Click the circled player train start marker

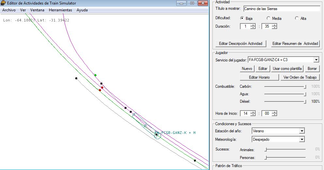pos(157,135)
